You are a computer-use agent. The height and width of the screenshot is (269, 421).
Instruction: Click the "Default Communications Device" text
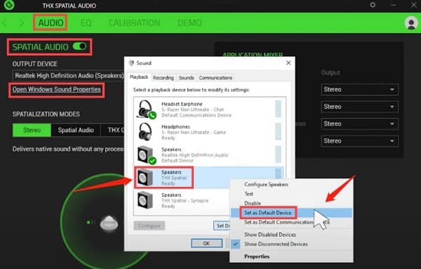[196, 115]
